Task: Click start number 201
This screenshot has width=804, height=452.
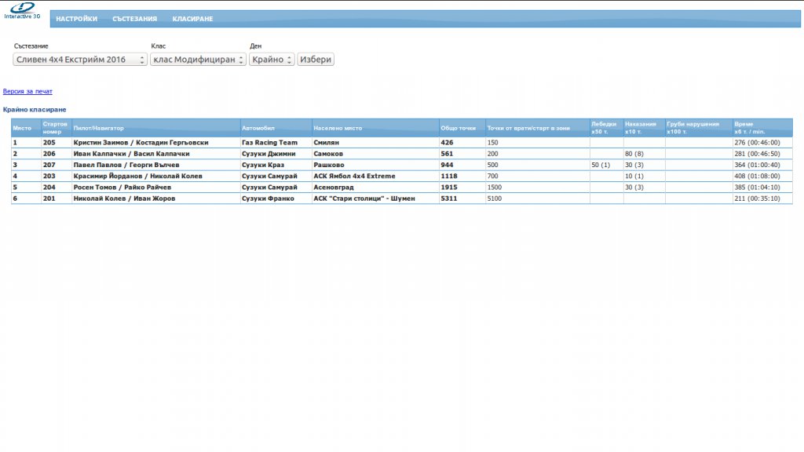Action: tap(49, 199)
